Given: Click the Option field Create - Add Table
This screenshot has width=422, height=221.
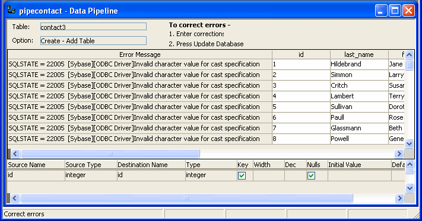Looking at the screenshot, I should pyautogui.click(x=93, y=40).
